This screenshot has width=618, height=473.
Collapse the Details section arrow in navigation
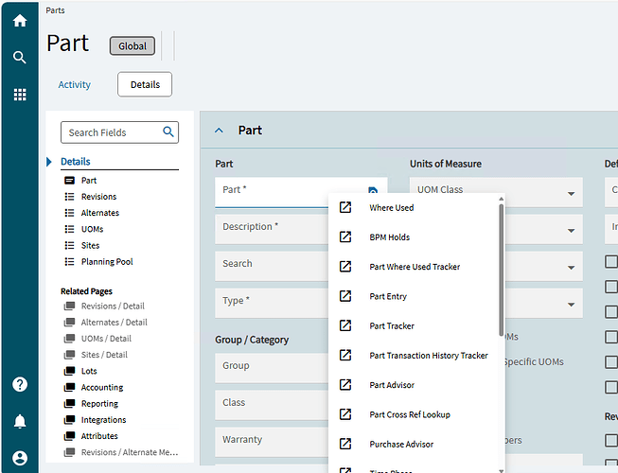pyautogui.click(x=49, y=162)
